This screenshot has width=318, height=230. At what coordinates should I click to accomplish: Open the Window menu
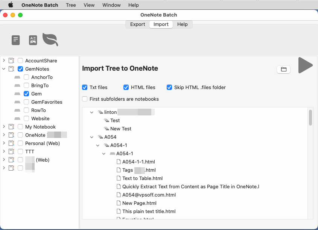coord(111,5)
